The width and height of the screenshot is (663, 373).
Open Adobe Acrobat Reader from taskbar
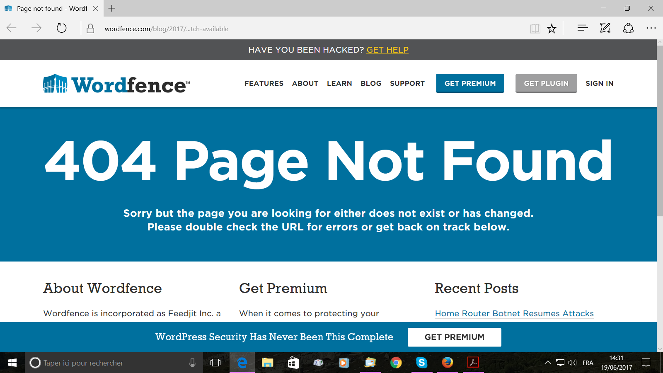pyautogui.click(x=473, y=363)
